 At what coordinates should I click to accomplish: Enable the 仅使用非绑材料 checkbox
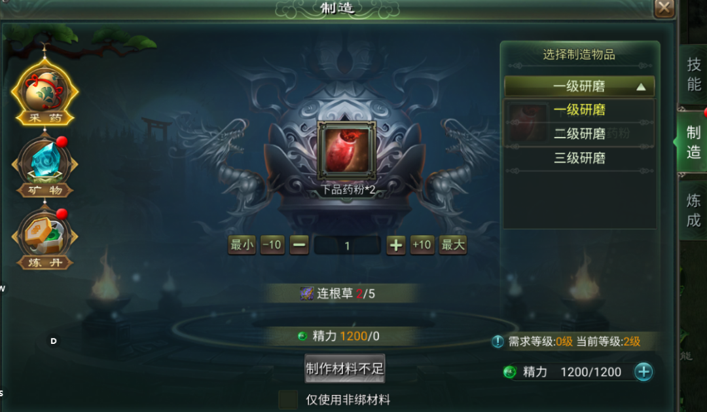pos(287,400)
